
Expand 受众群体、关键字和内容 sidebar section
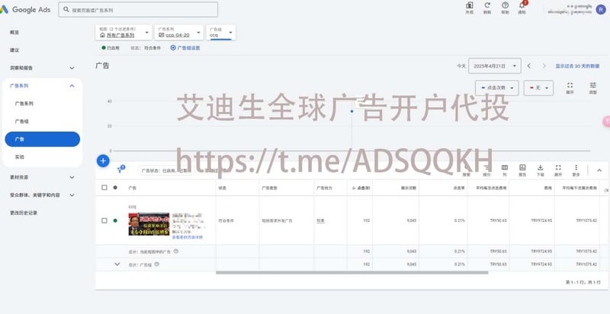[x=42, y=195]
